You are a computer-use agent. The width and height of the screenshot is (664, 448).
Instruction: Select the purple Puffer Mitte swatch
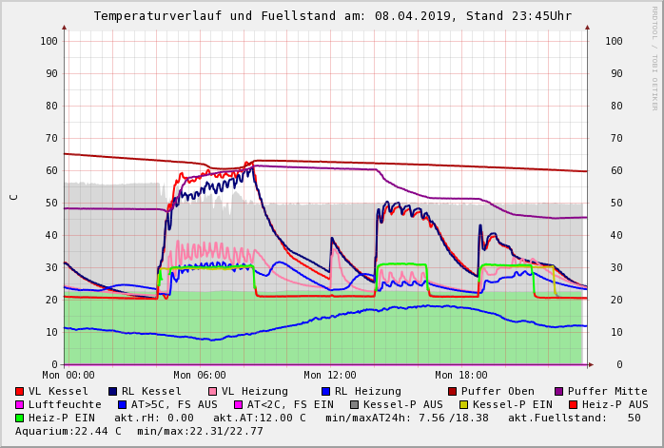[559, 391]
